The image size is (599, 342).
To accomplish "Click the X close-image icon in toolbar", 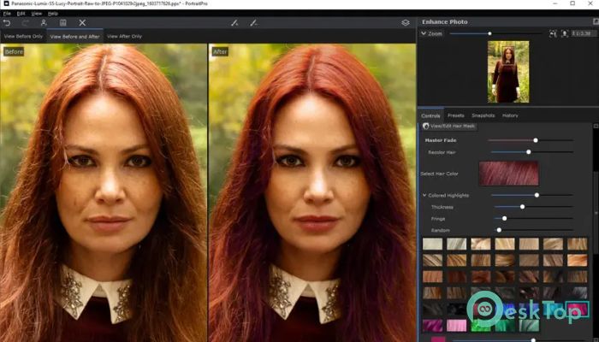I will point(82,23).
